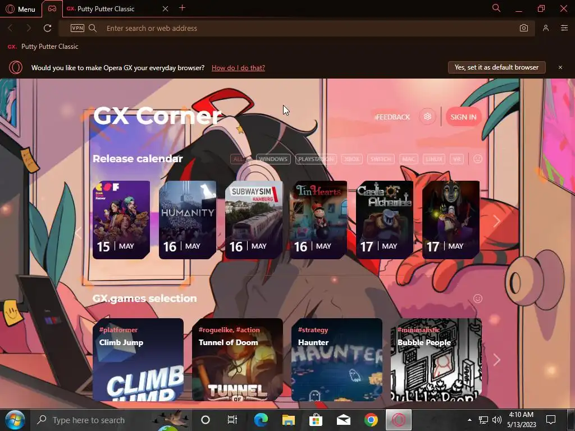Open GX Corner settings gear
This screenshot has height=431, width=575.
427,117
